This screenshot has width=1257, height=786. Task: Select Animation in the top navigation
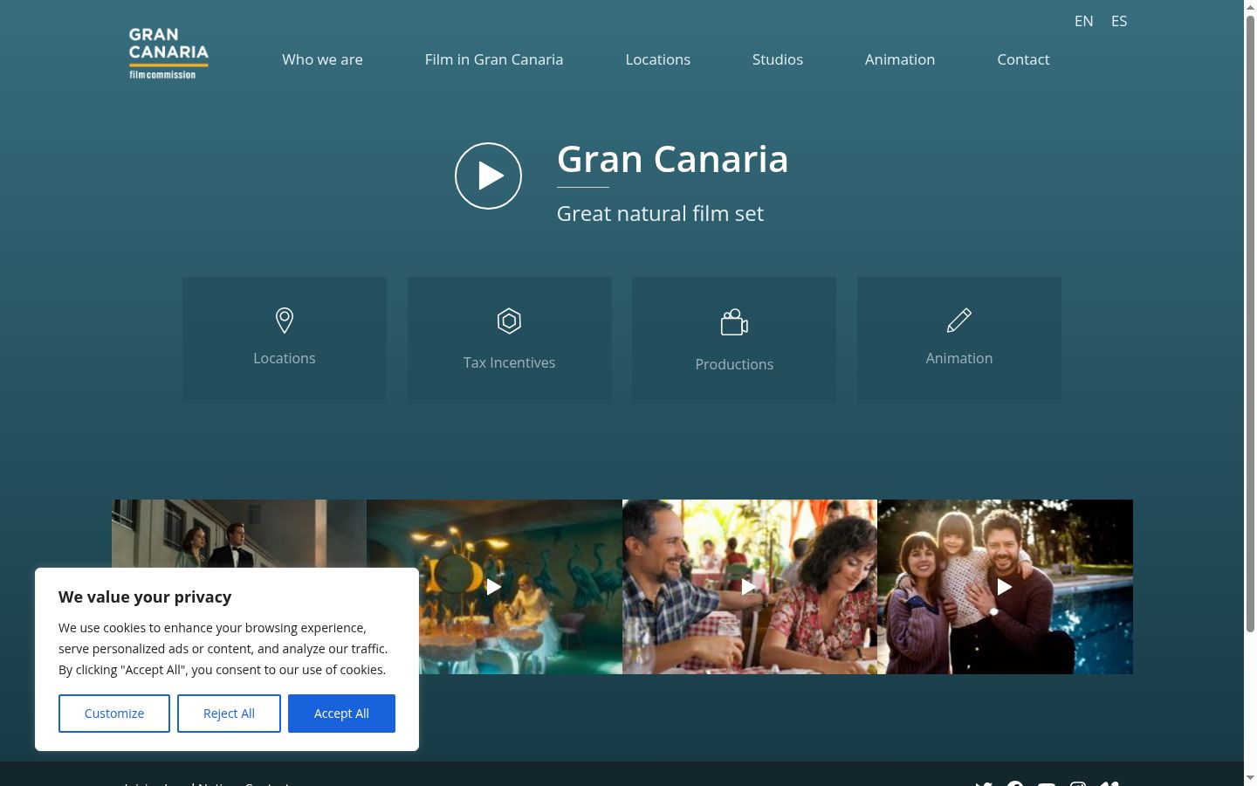click(x=900, y=59)
